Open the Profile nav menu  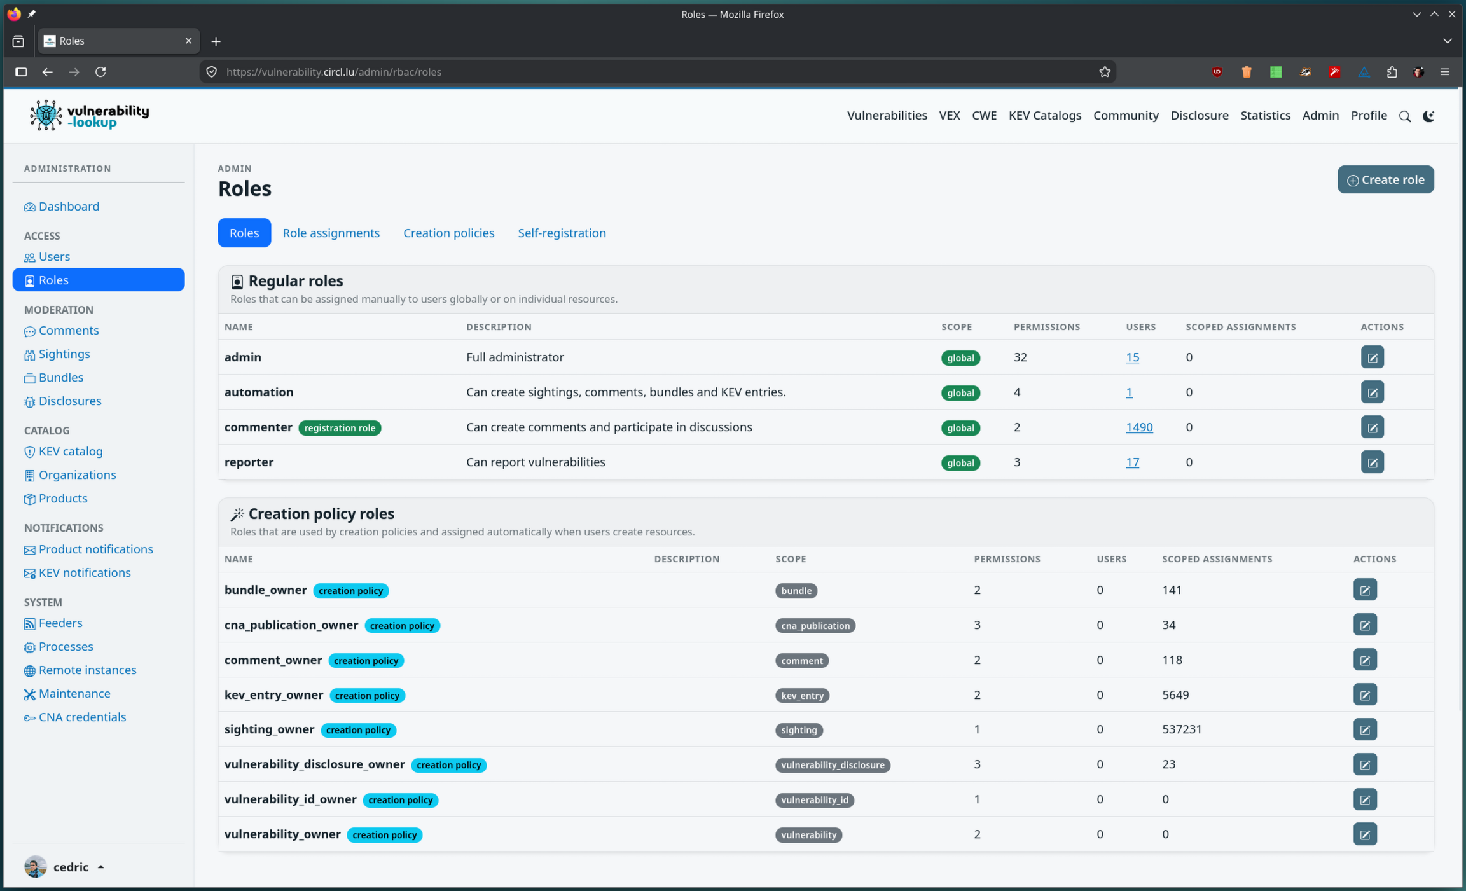[1369, 116]
